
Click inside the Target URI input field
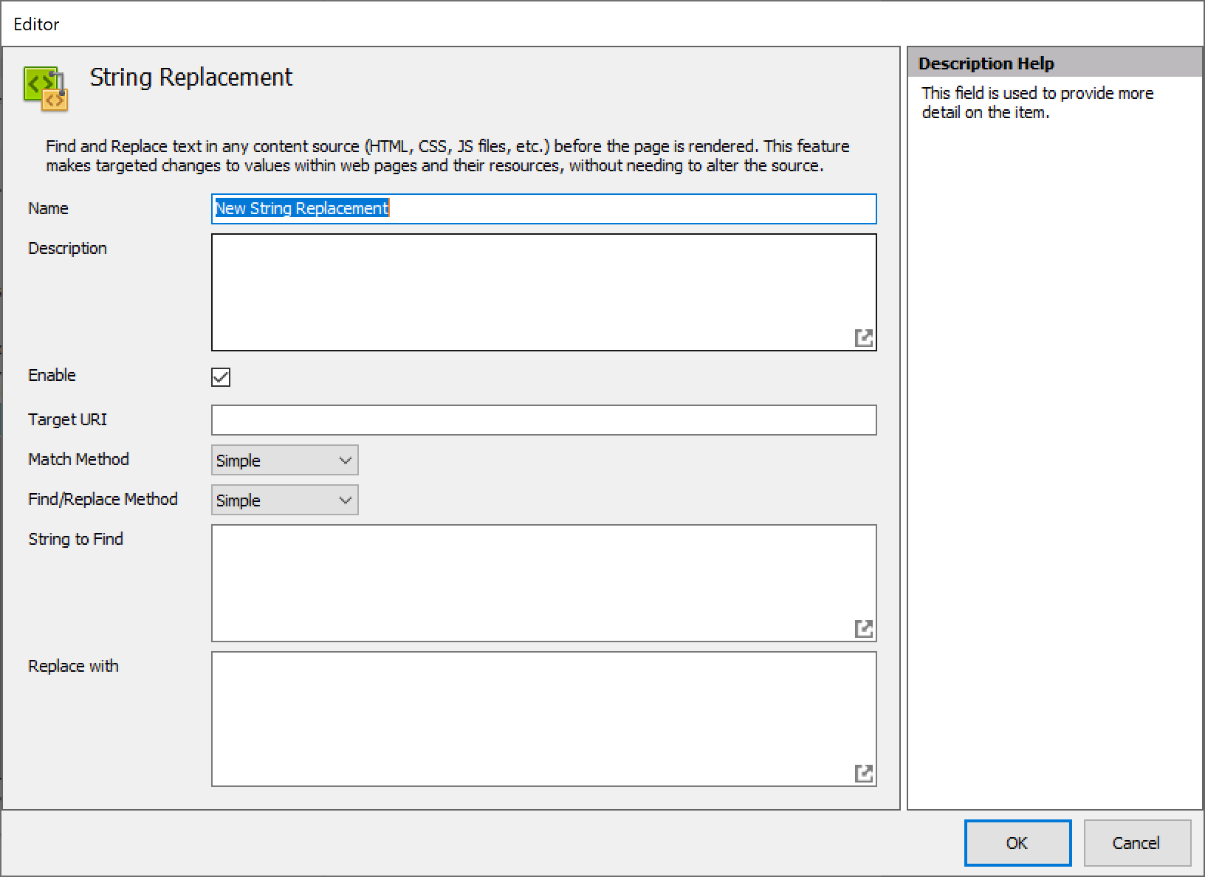(543, 419)
